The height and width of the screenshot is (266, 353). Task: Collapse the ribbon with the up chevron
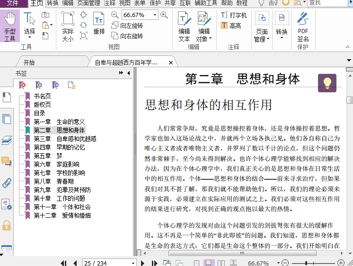tap(347, 47)
